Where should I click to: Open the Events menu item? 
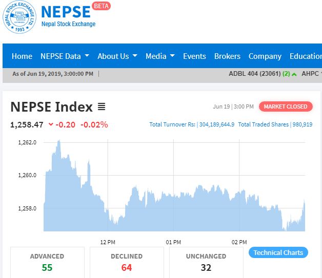pos(194,56)
